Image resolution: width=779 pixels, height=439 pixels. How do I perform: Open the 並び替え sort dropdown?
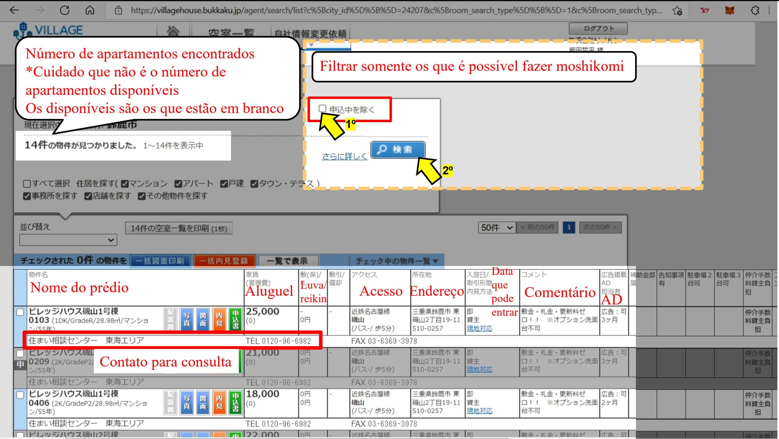tap(68, 240)
